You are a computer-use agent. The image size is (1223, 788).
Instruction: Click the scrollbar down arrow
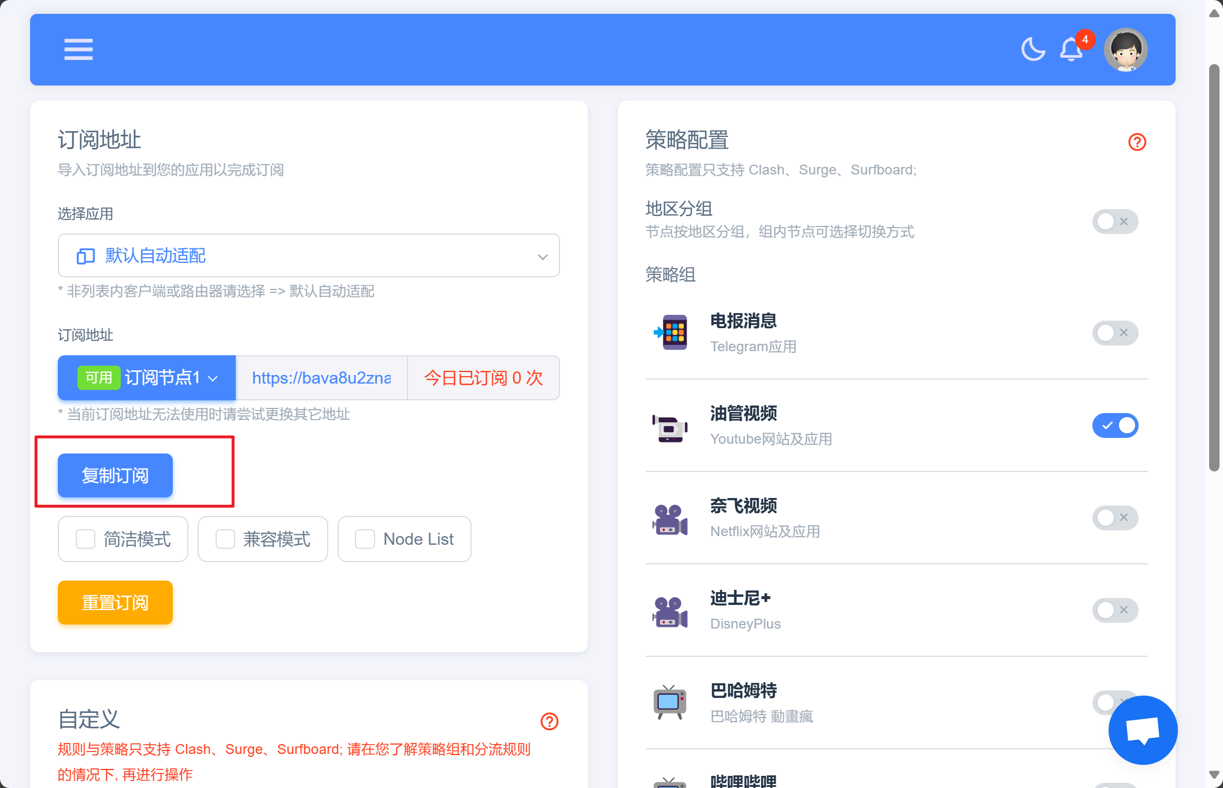[x=1214, y=775]
